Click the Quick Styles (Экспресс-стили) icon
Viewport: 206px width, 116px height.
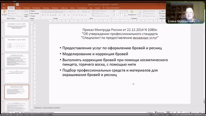tap(139, 12)
